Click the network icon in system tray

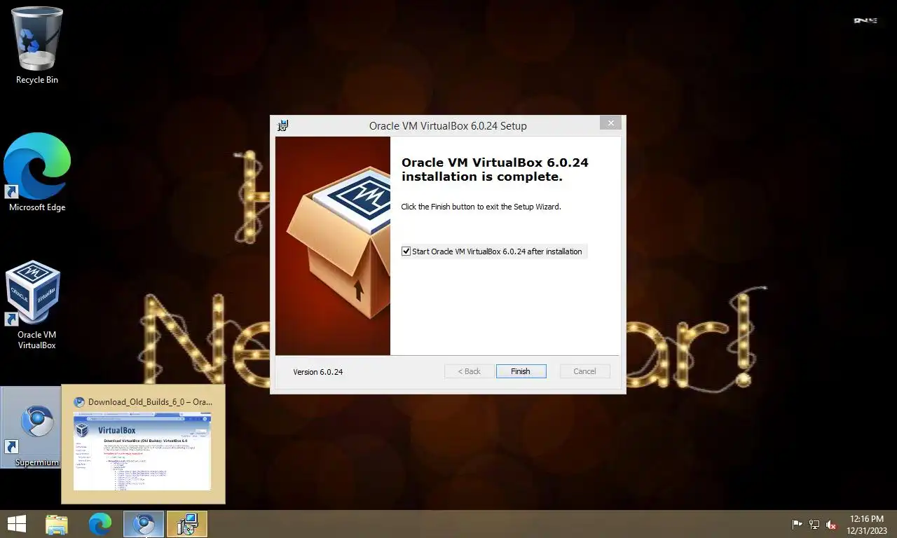tap(814, 525)
